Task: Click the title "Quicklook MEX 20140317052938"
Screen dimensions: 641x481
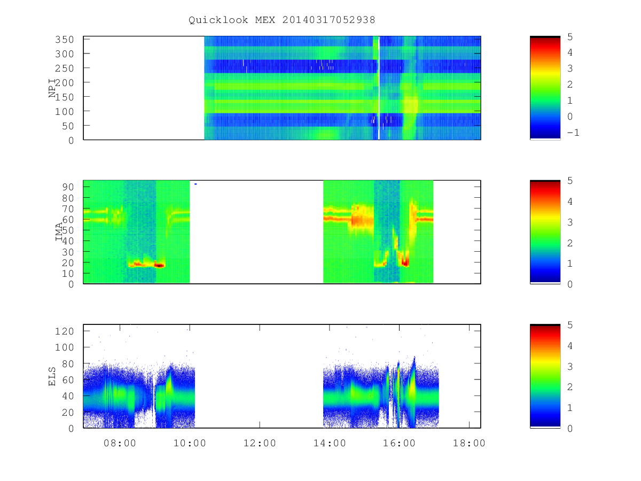Action: tap(282, 20)
